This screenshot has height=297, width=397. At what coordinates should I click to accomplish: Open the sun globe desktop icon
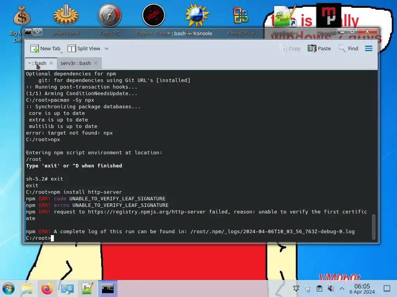click(197, 15)
